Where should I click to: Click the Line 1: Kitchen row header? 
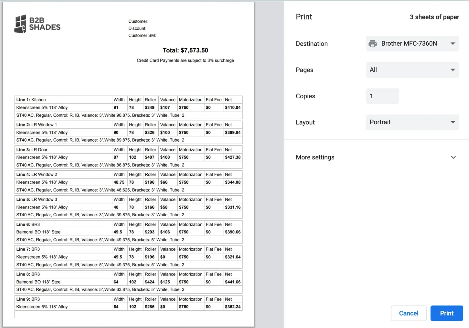pos(31,100)
